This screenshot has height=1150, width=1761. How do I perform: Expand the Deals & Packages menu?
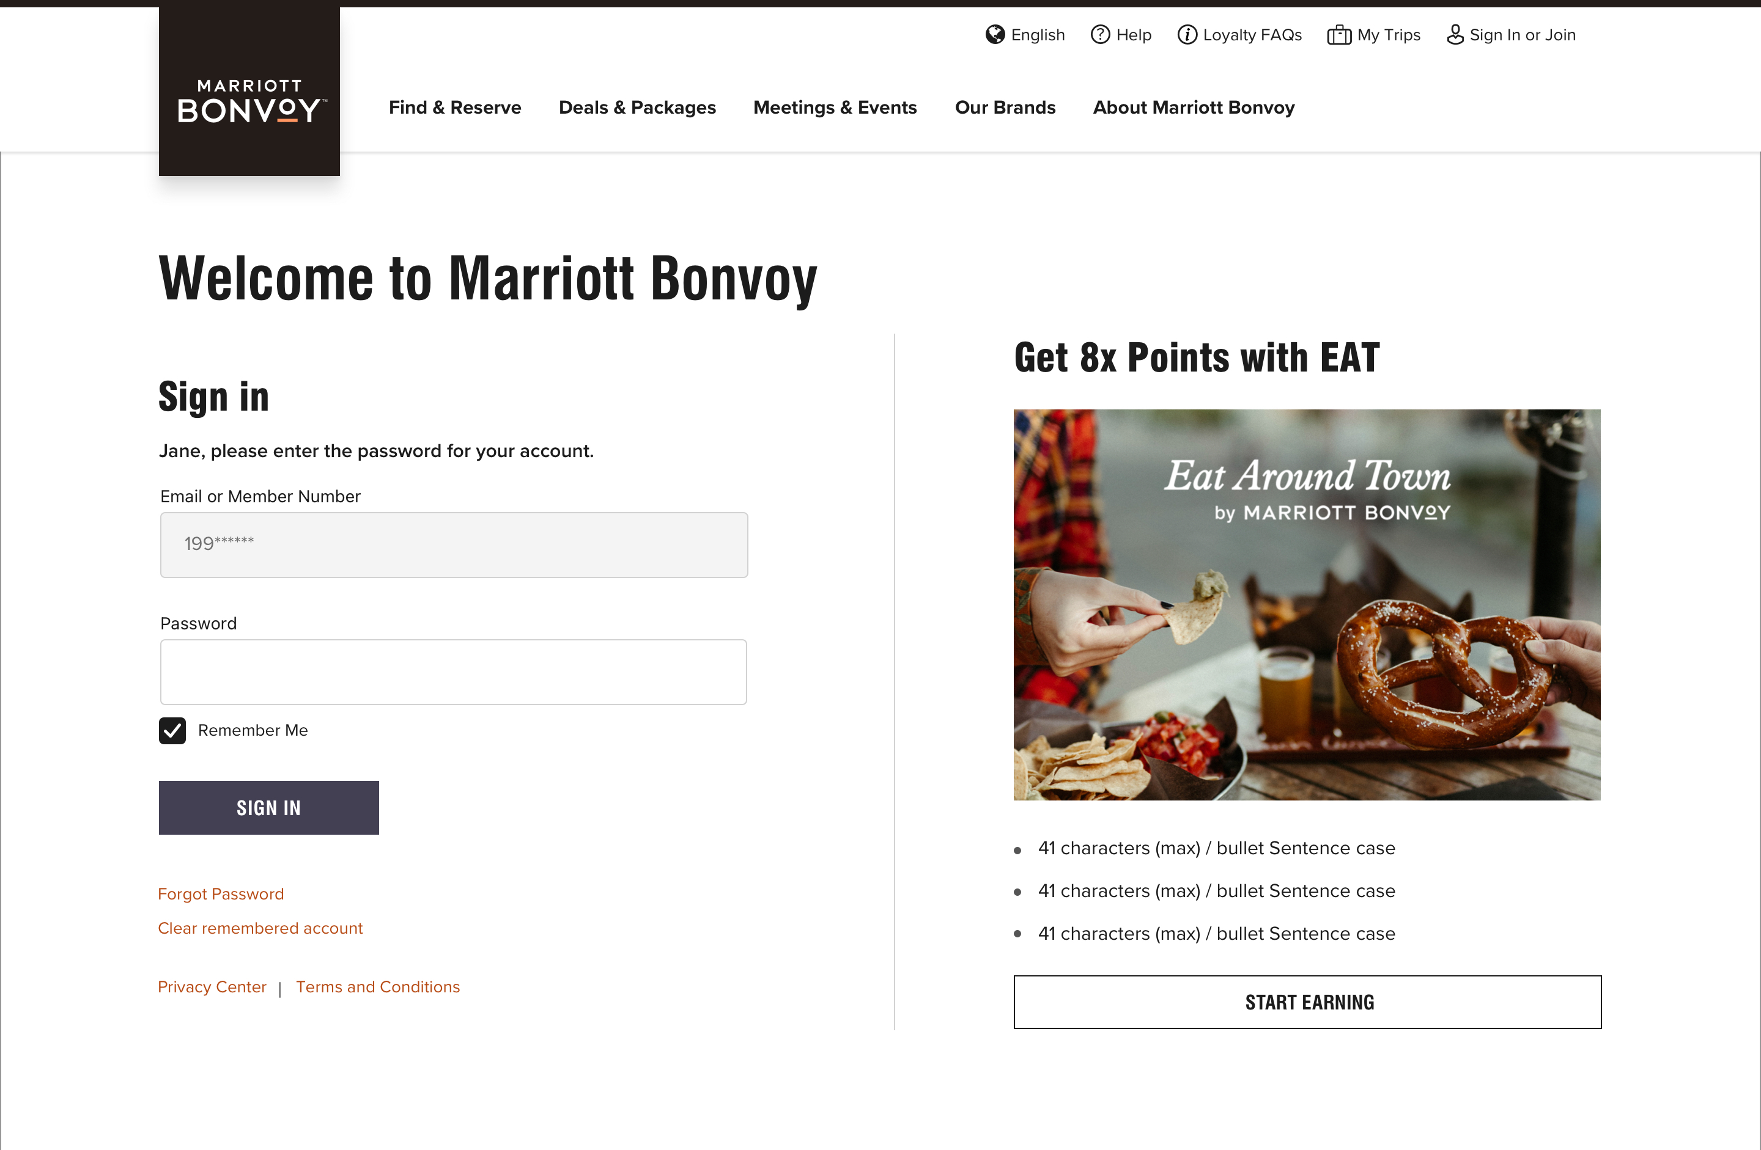pos(637,108)
